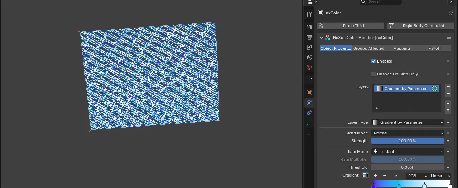Switch to Object Properties tab
Screen dimensions: 458x188
[336, 48]
